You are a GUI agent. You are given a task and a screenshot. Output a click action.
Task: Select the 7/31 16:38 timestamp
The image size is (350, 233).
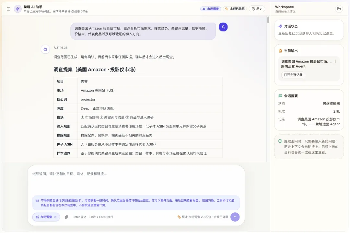(x=61, y=48)
